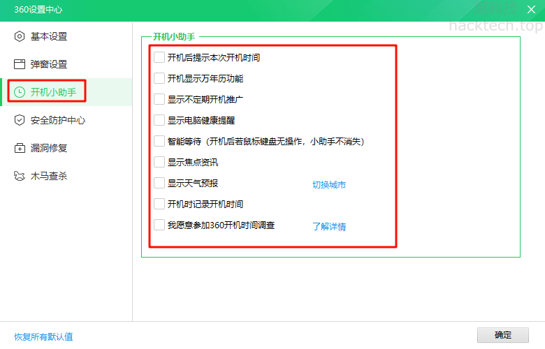Click the 基本设置 hexagon icon

tap(20, 36)
